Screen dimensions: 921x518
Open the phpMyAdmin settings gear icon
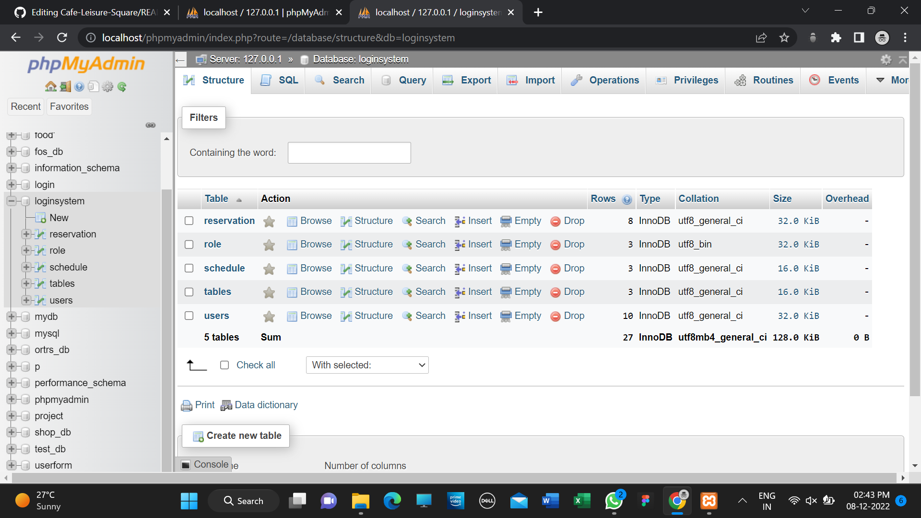107,86
